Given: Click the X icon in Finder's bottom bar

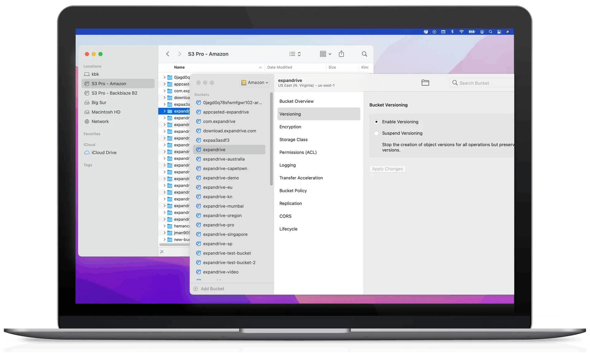Looking at the screenshot, I should 162,252.
